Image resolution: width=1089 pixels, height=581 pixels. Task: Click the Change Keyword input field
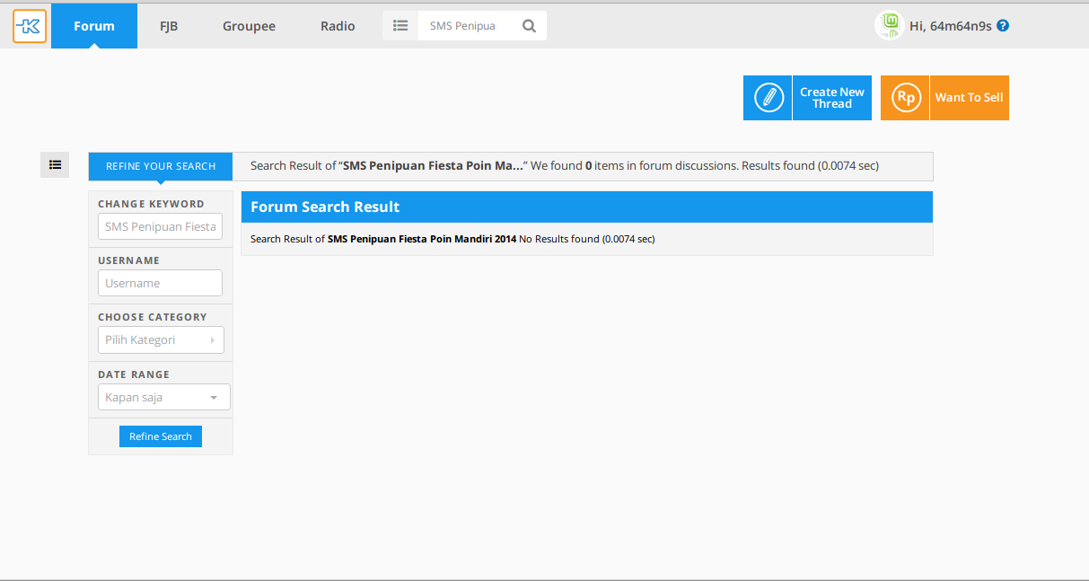click(160, 226)
